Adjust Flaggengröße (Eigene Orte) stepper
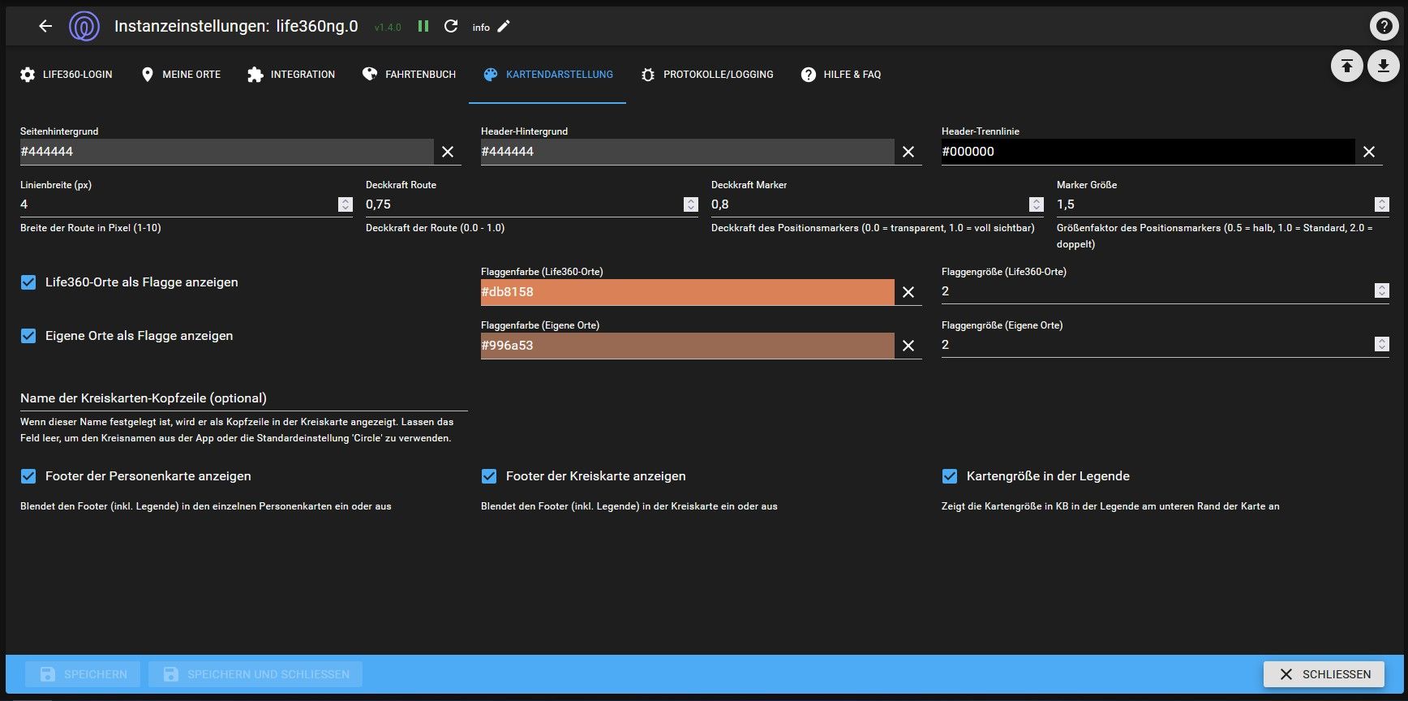Screen dimensions: 1408x701 coord(1382,344)
